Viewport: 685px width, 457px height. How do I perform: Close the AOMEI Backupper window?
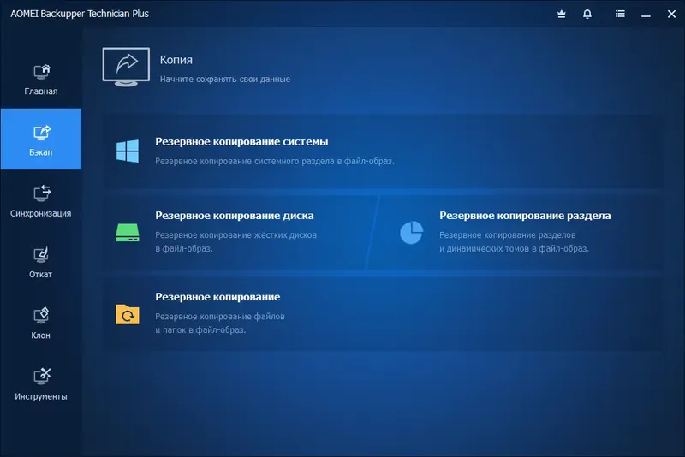(x=671, y=14)
